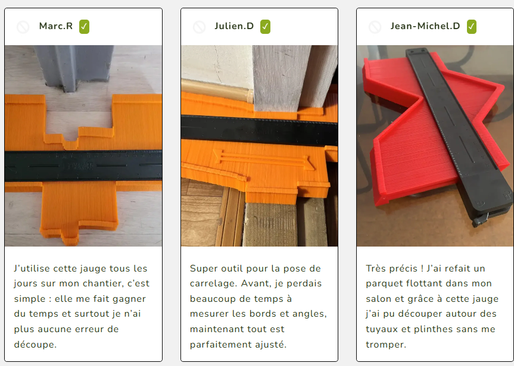Click black ruler bar in Marc.R's photo
This screenshot has height=366, width=514.
click(x=83, y=166)
